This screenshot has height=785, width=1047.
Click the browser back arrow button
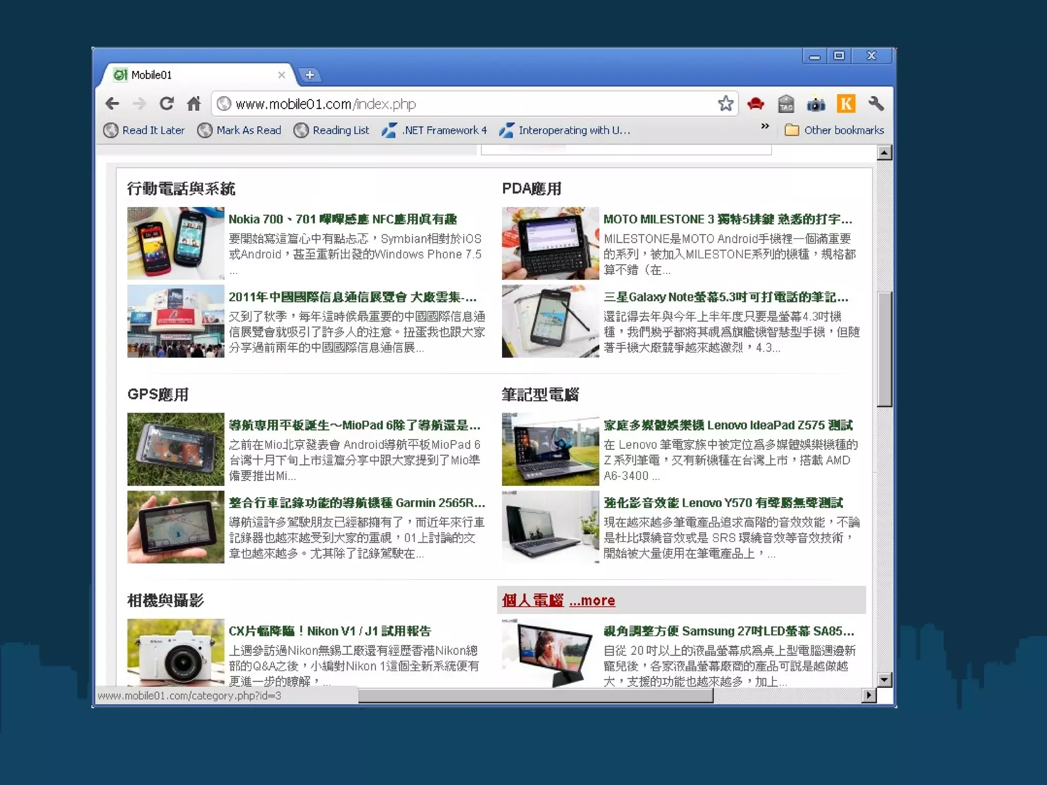point(112,104)
